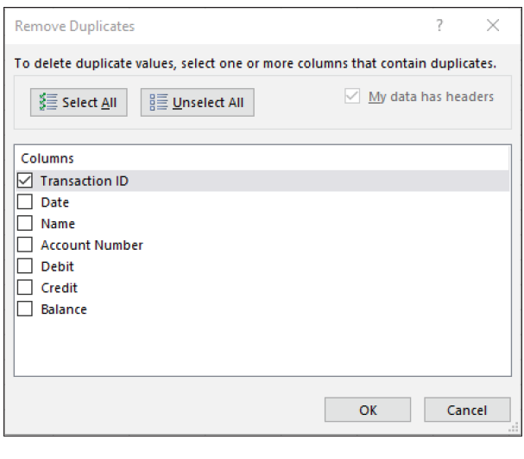
Task: Check the Date column checkbox
Action: [x=25, y=202]
